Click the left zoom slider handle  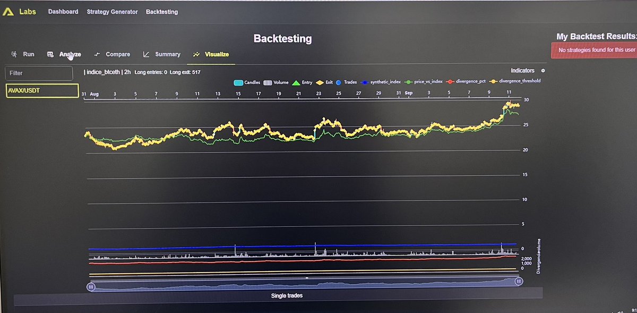tap(91, 286)
